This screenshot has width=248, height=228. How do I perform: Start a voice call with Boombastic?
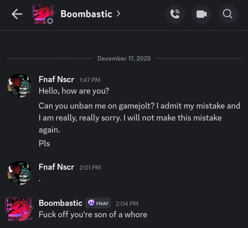point(175,14)
